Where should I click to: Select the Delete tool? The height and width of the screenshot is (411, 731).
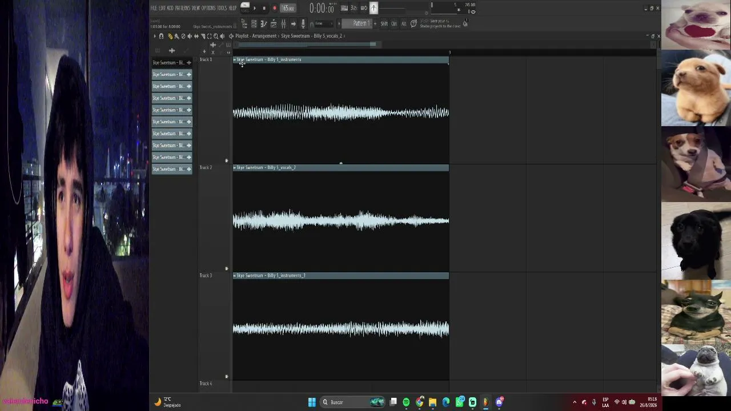[183, 36]
